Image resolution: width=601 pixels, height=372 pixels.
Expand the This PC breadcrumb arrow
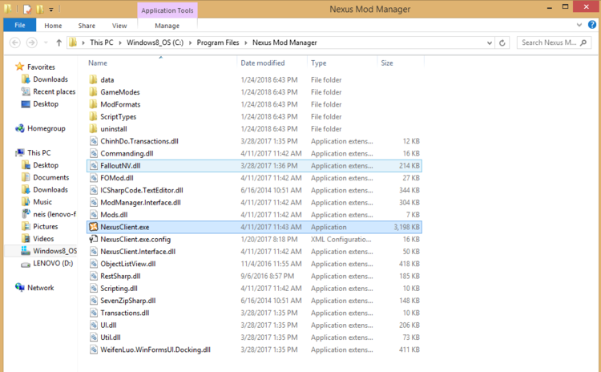(120, 42)
